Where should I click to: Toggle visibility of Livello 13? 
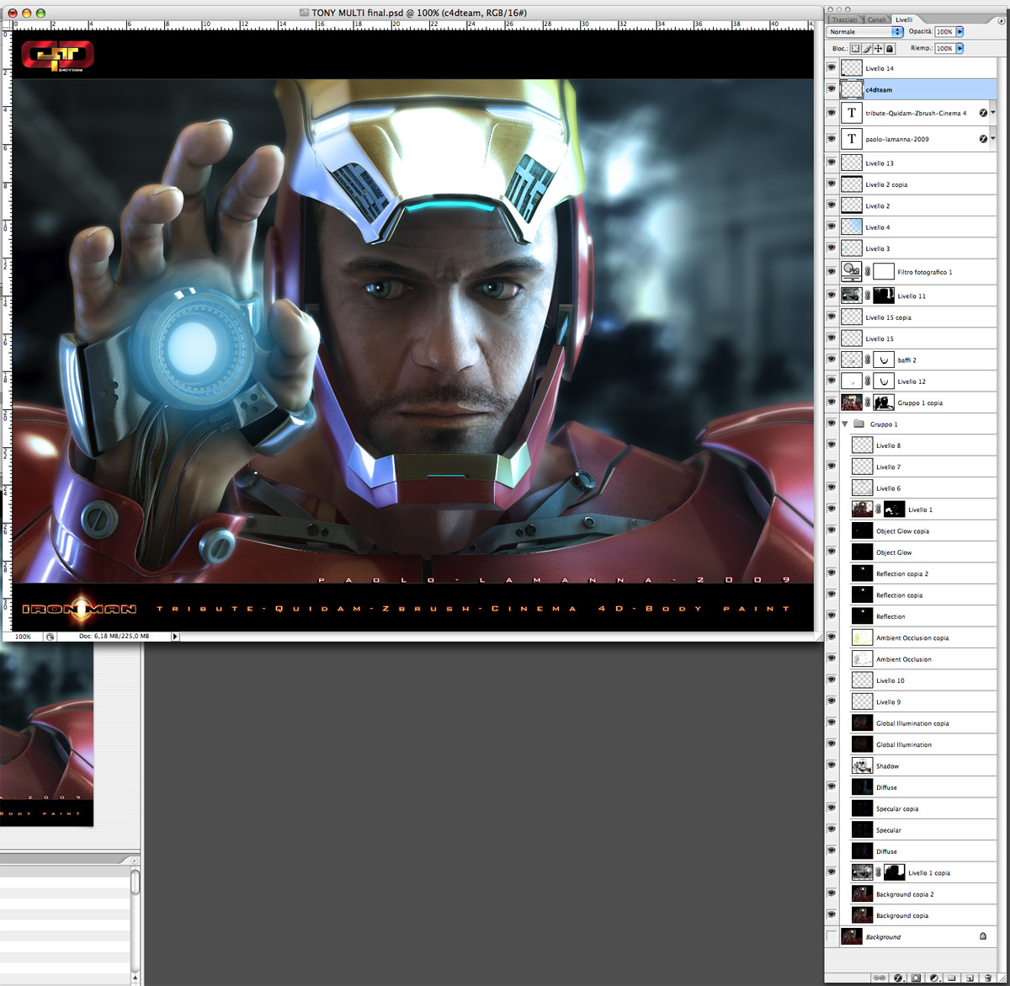tap(832, 163)
